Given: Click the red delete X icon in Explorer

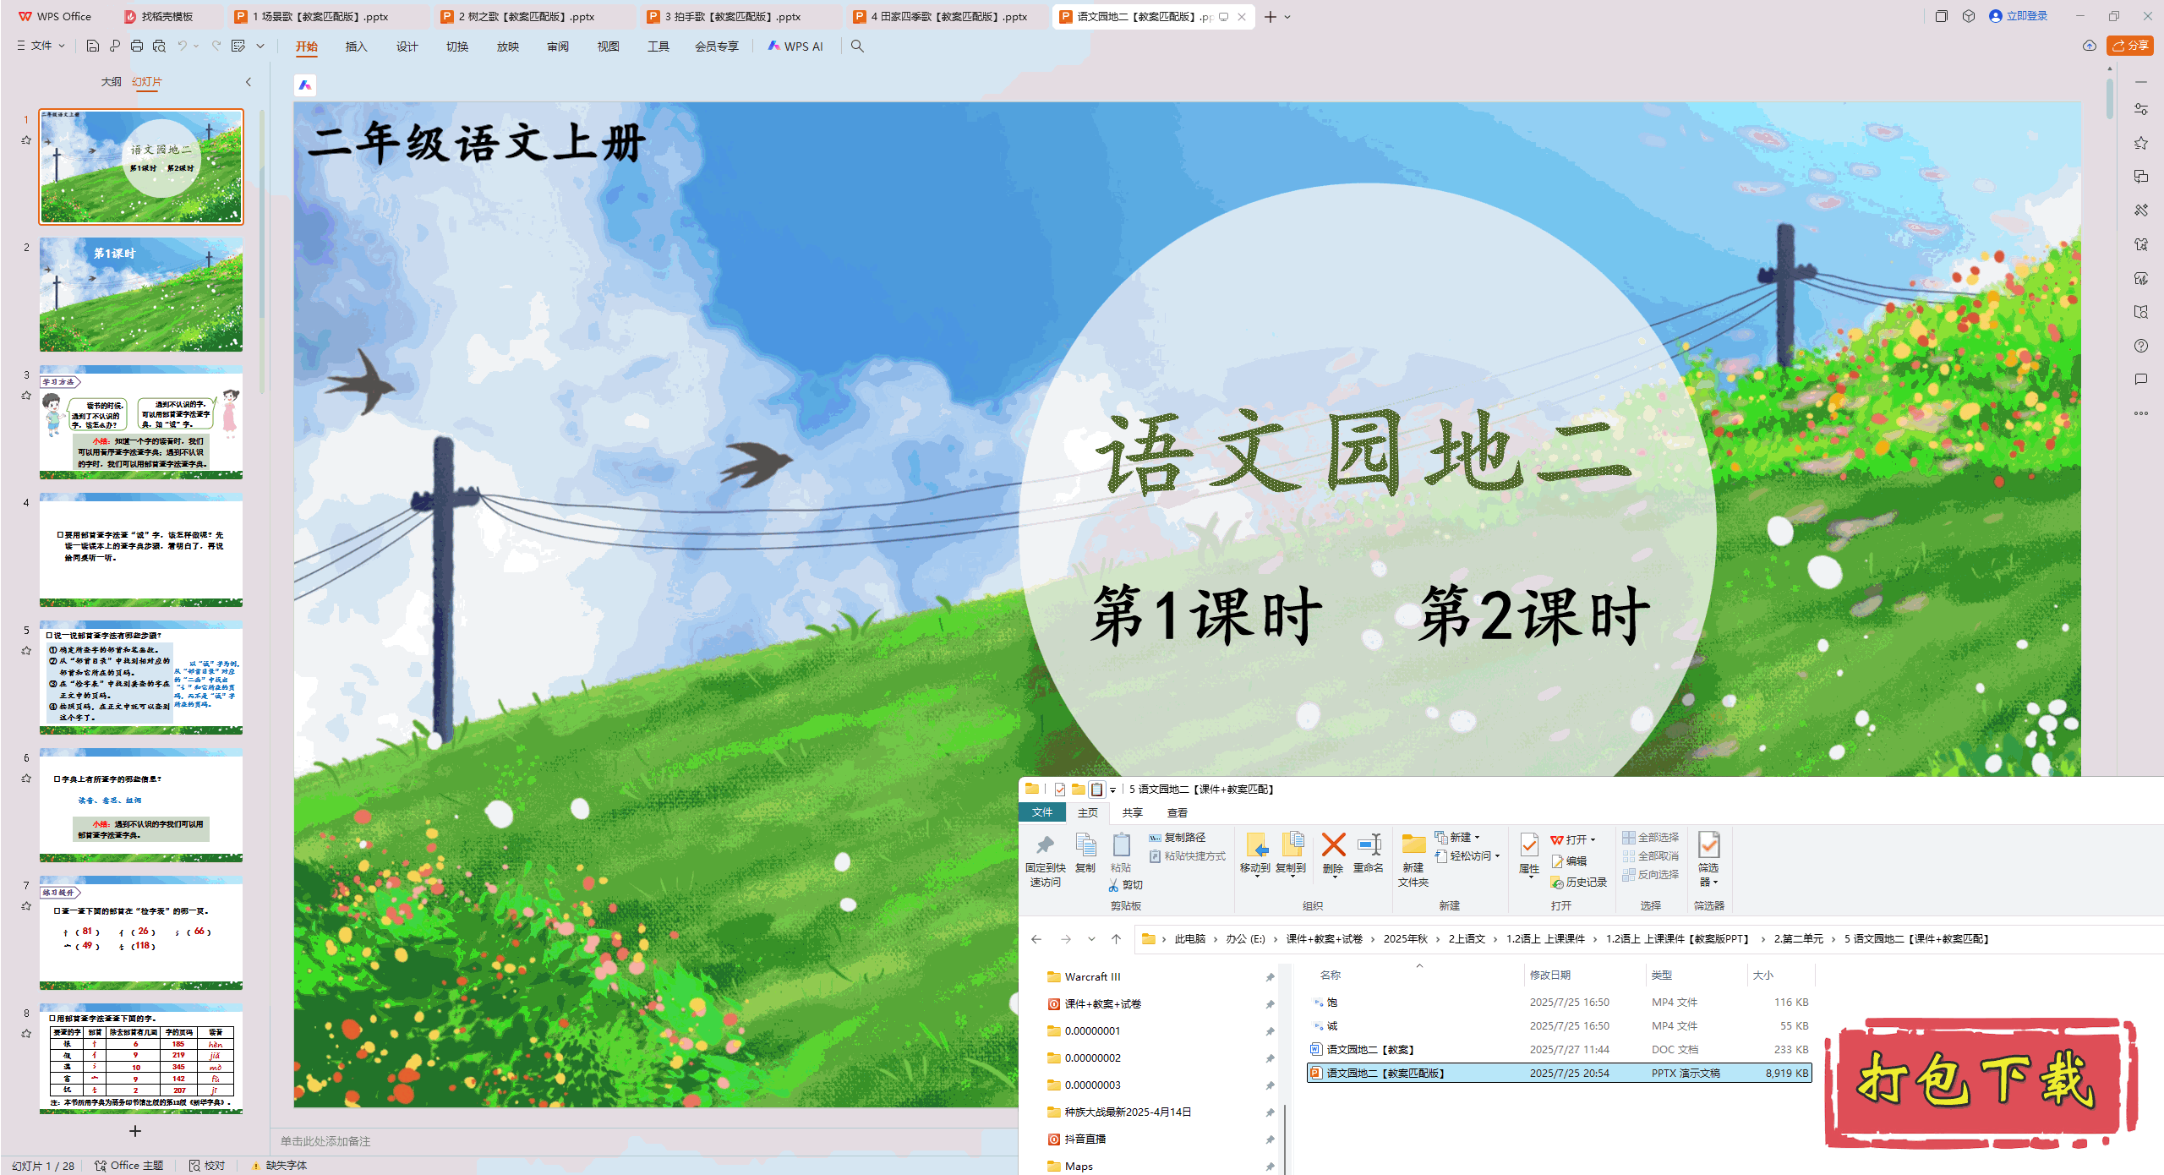Looking at the screenshot, I should pyautogui.click(x=1333, y=845).
